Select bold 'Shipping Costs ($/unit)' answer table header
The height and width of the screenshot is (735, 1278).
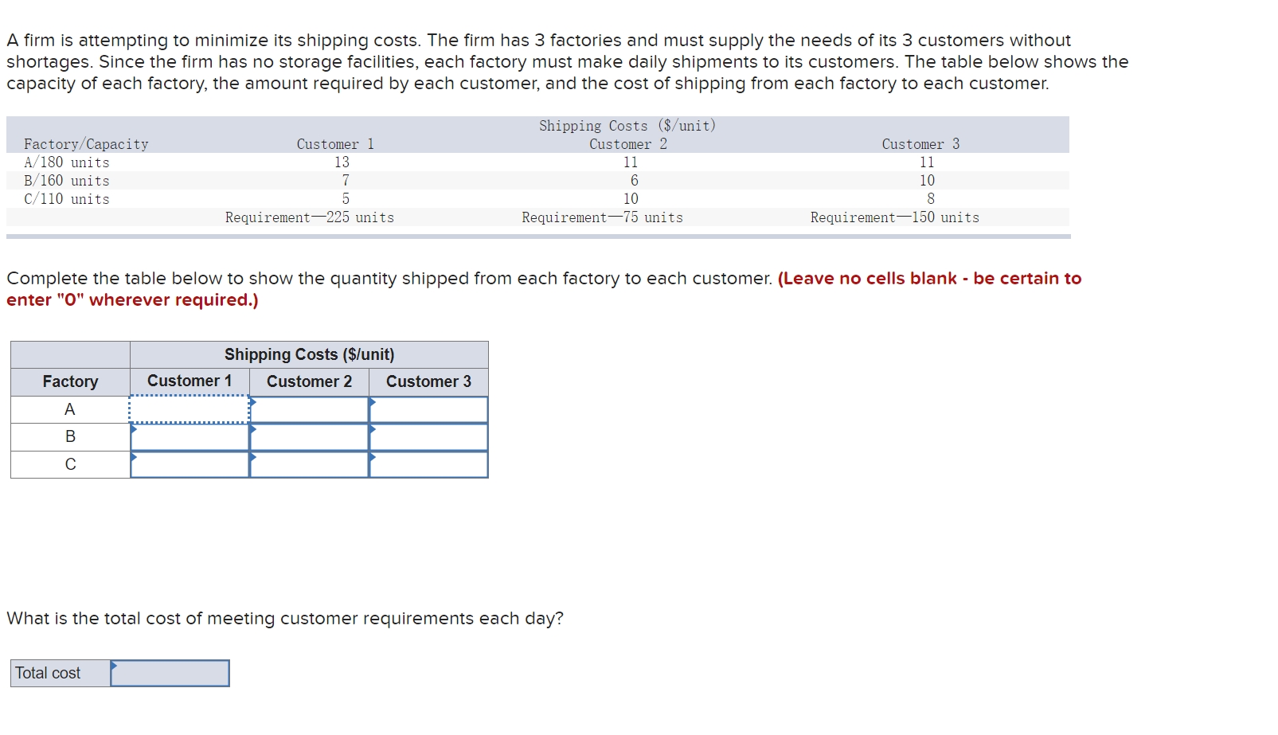pos(309,354)
